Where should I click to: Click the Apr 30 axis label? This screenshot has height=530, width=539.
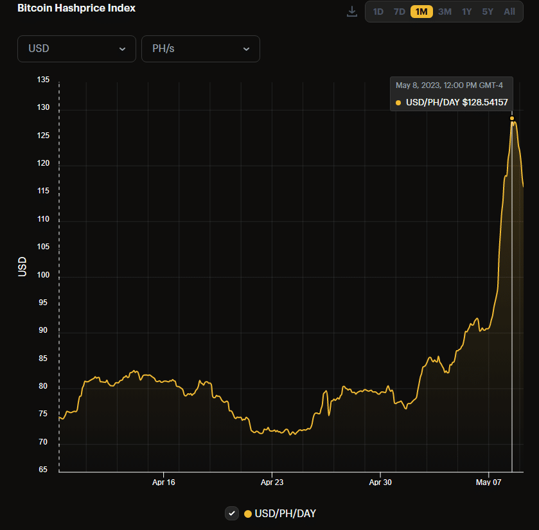click(x=380, y=482)
